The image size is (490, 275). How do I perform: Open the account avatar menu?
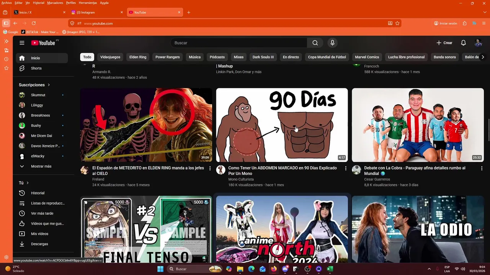[478, 43]
